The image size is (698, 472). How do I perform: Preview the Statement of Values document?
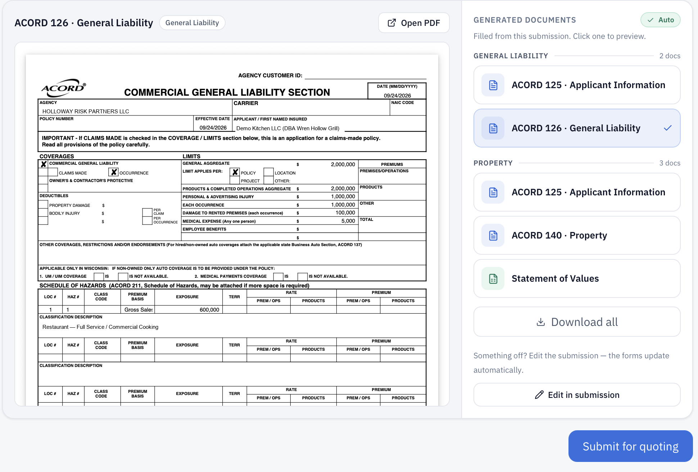(x=577, y=279)
